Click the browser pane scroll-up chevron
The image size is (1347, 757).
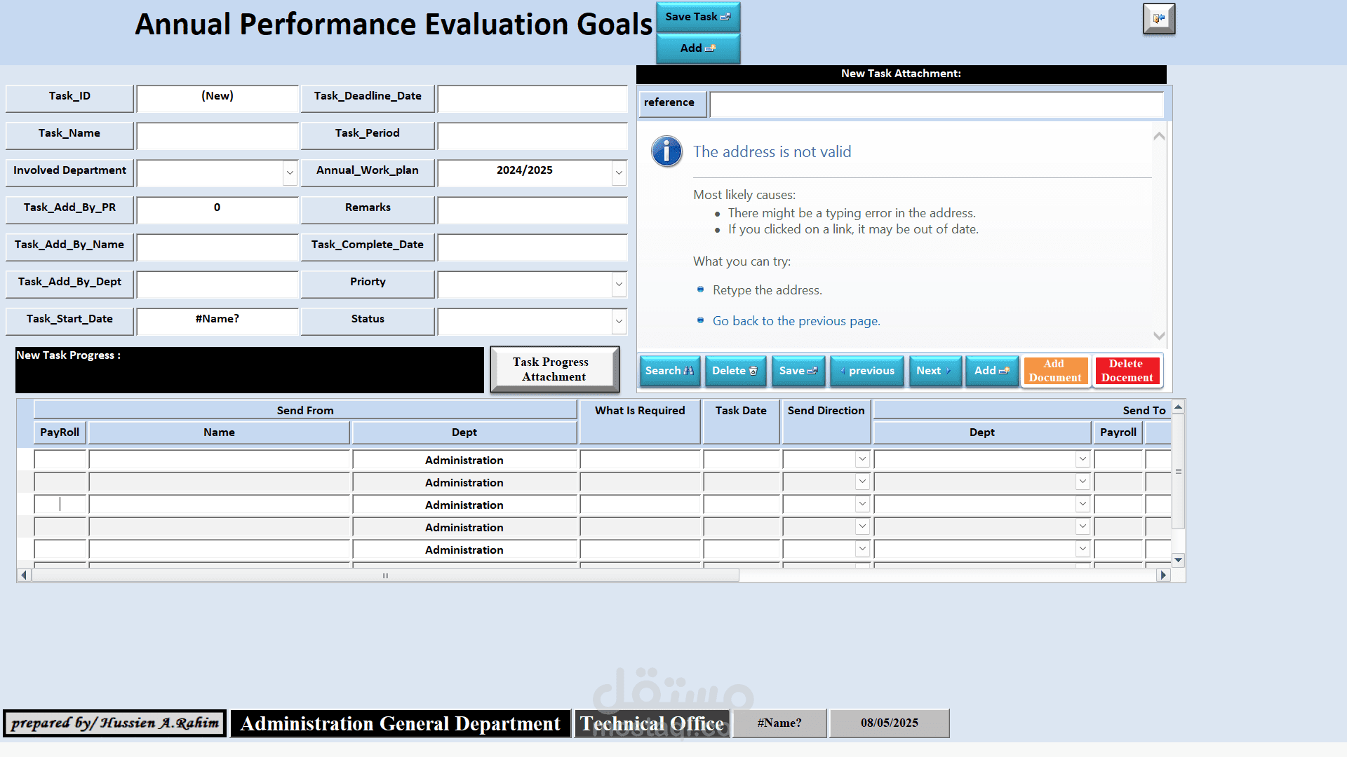click(1160, 136)
